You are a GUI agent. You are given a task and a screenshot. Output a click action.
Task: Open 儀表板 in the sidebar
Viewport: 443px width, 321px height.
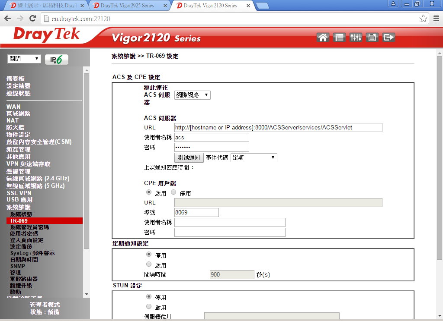(16, 79)
